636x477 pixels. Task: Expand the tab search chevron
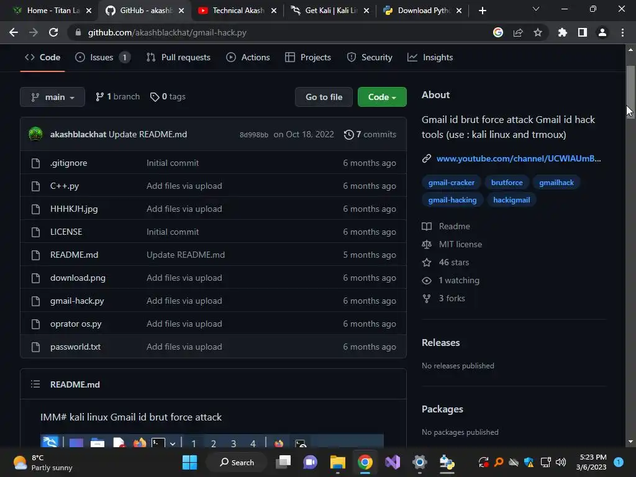(x=536, y=9)
